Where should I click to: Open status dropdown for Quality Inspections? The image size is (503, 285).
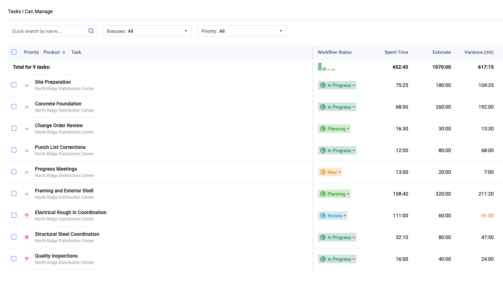337,259
